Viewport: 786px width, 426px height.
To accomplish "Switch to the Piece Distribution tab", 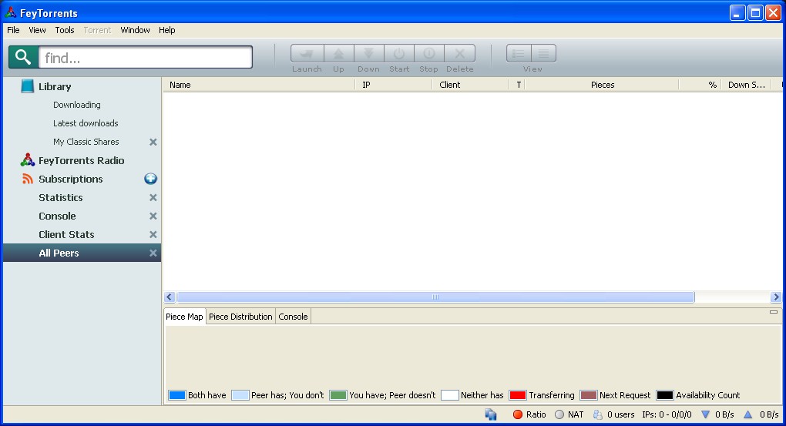I will coord(240,317).
